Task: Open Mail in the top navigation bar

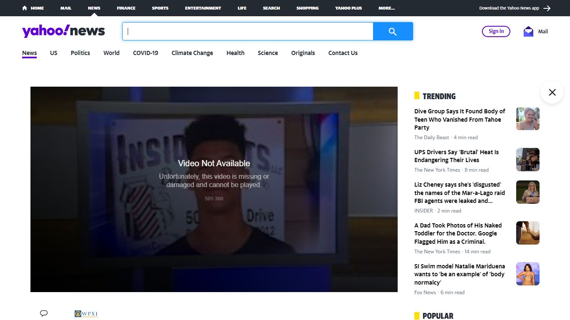Action: (x=66, y=8)
